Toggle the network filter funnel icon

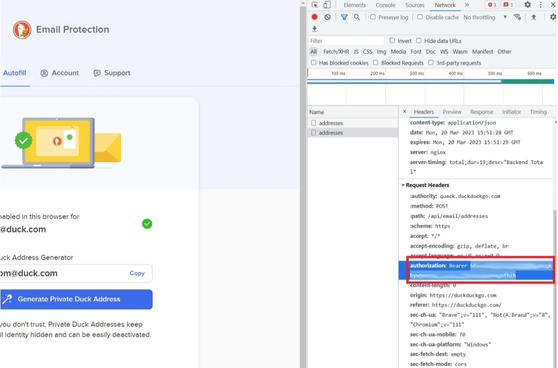tap(344, 17)
